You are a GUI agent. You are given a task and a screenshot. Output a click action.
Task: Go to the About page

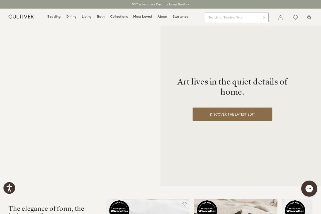point(162,17)
